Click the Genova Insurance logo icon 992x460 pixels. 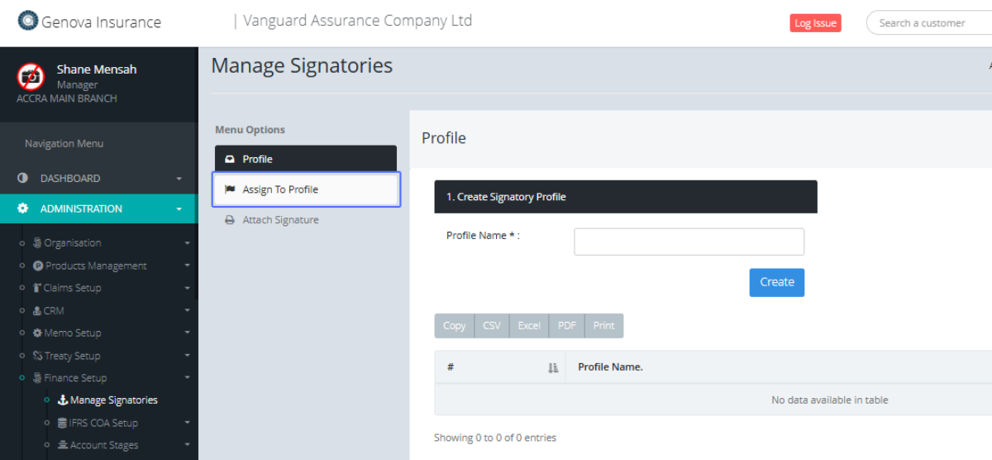[x=28, y=21]
